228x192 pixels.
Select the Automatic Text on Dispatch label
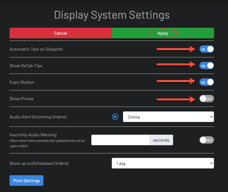(x=36, y=49)
